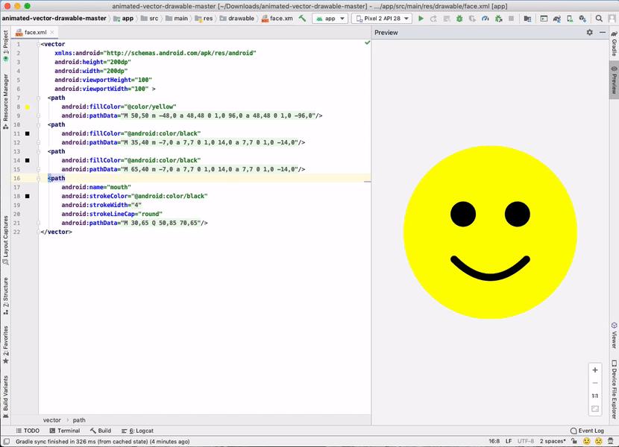
Task: Click the yellow color swatch on line 8
Action: (28, 107)
